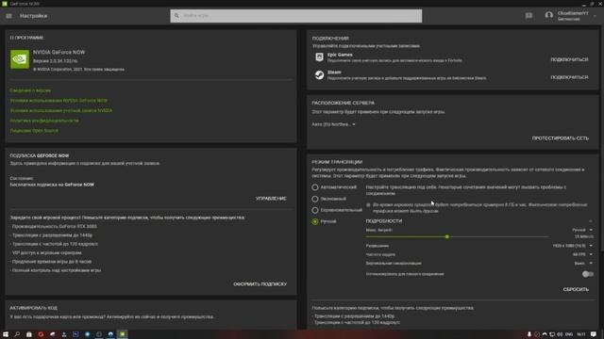Click the УПРАВЛЕНИЕ subscription button

(271, 199)
